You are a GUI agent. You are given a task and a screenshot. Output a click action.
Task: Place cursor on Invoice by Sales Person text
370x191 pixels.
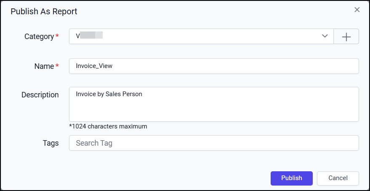109,94
